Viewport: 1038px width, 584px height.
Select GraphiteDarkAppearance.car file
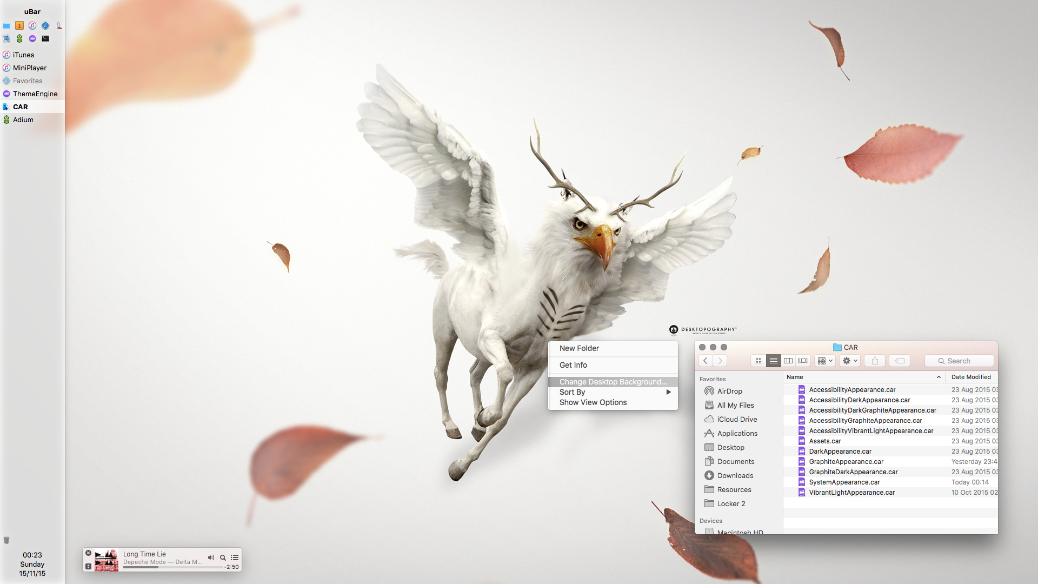(890, 472)
